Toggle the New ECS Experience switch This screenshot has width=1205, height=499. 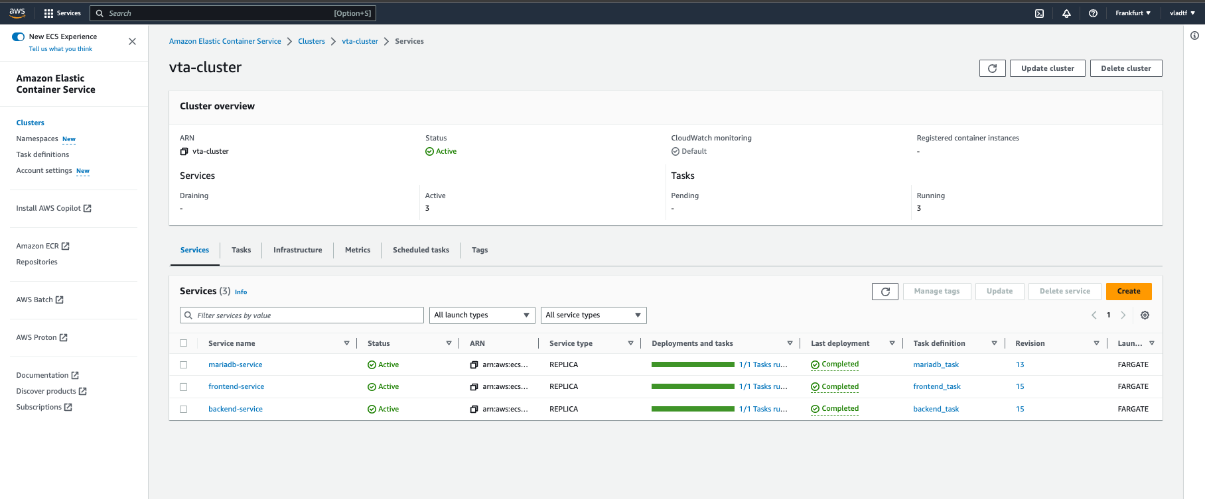[19, 37]
